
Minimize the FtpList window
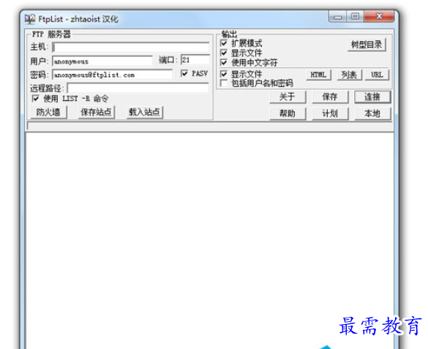pyautogui.click(x=338, y=17)
